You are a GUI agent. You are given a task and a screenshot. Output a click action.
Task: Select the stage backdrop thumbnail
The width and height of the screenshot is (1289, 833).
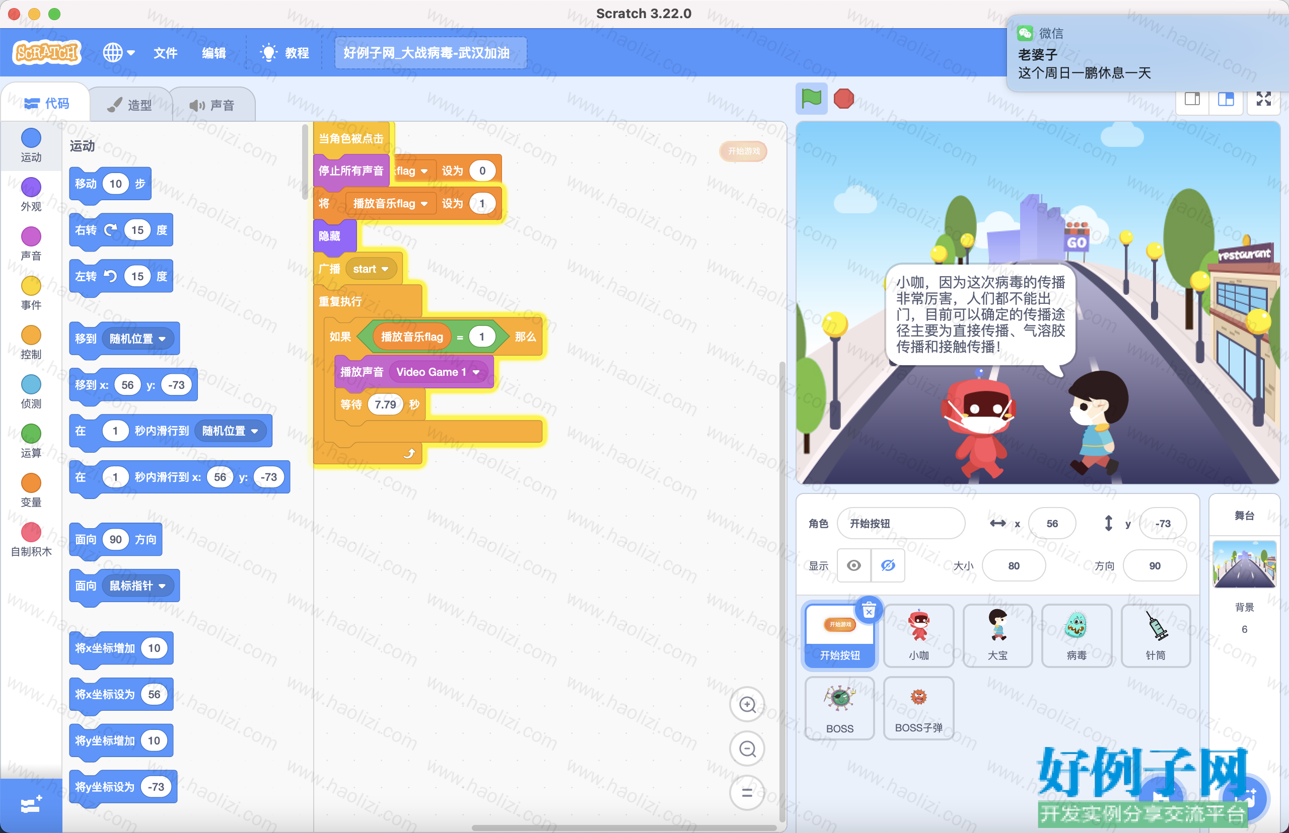coord(1244,564)
